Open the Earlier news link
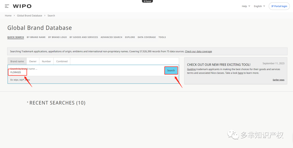The width and height of the screenshot is (293, 148). pos(278,80)
